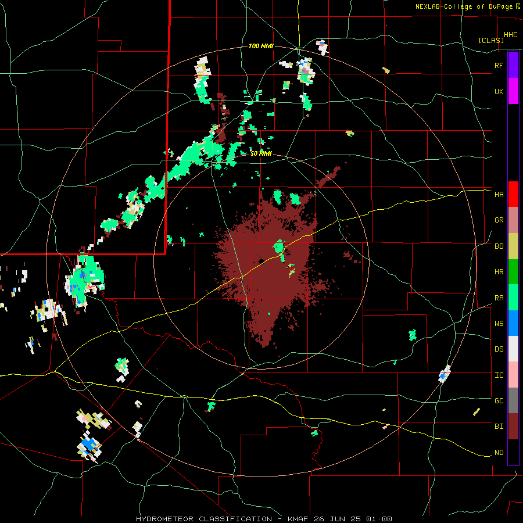The height and width of the screenshot is (523, 523).
Task: Pick the HR dark green legend swatch
Action: coord(513,272)
